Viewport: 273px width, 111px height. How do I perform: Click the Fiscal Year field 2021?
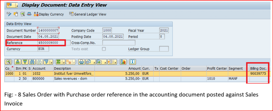164,30
